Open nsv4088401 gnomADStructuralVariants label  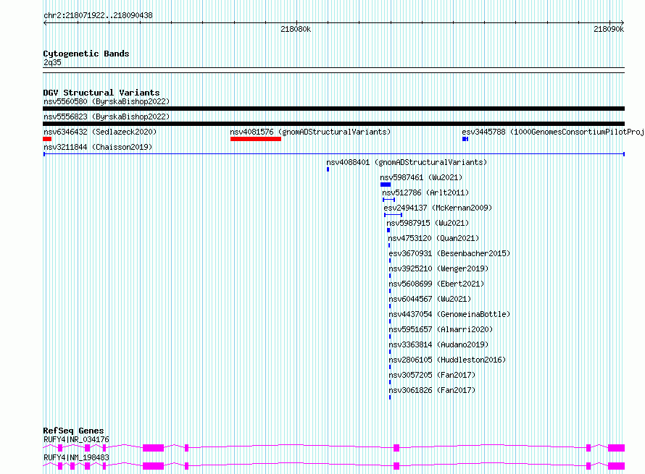click(407, 162)
